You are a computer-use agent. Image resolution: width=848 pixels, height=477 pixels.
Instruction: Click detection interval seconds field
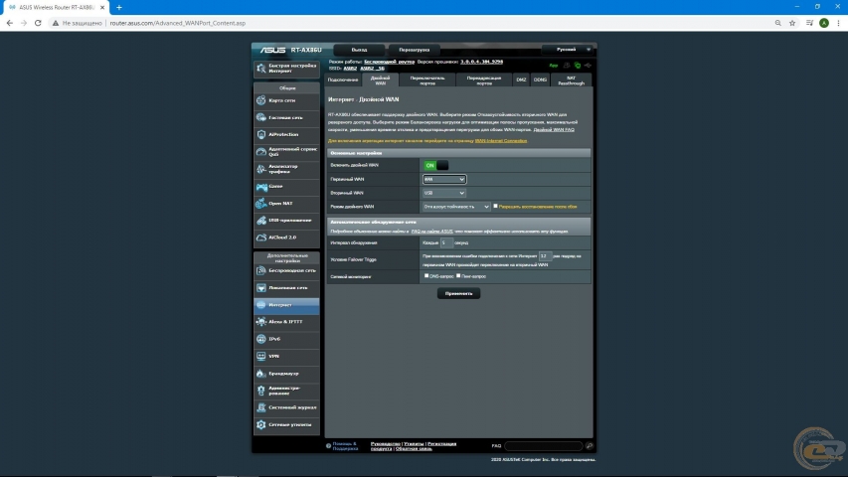pos(446,242)
